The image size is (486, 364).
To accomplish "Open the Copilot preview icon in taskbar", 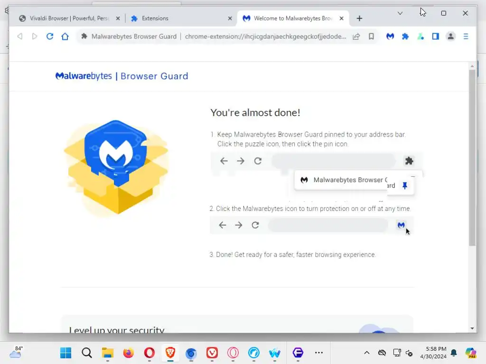I will tap(470, 353).
